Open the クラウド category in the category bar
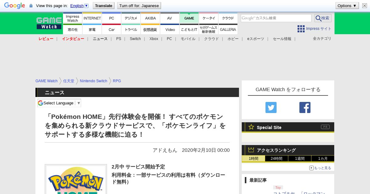This screenshot has width=370, height=194. point(212,39)
